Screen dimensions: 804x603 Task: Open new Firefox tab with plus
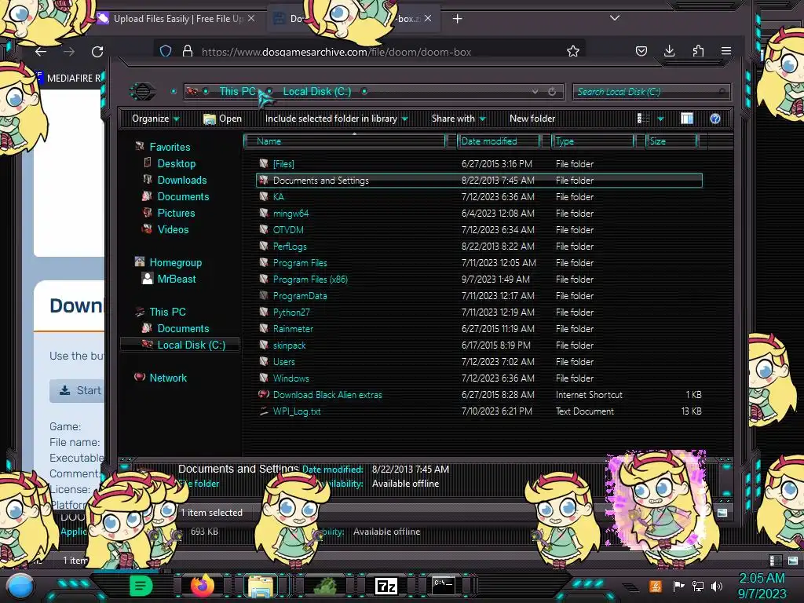(x=458, y=19)
